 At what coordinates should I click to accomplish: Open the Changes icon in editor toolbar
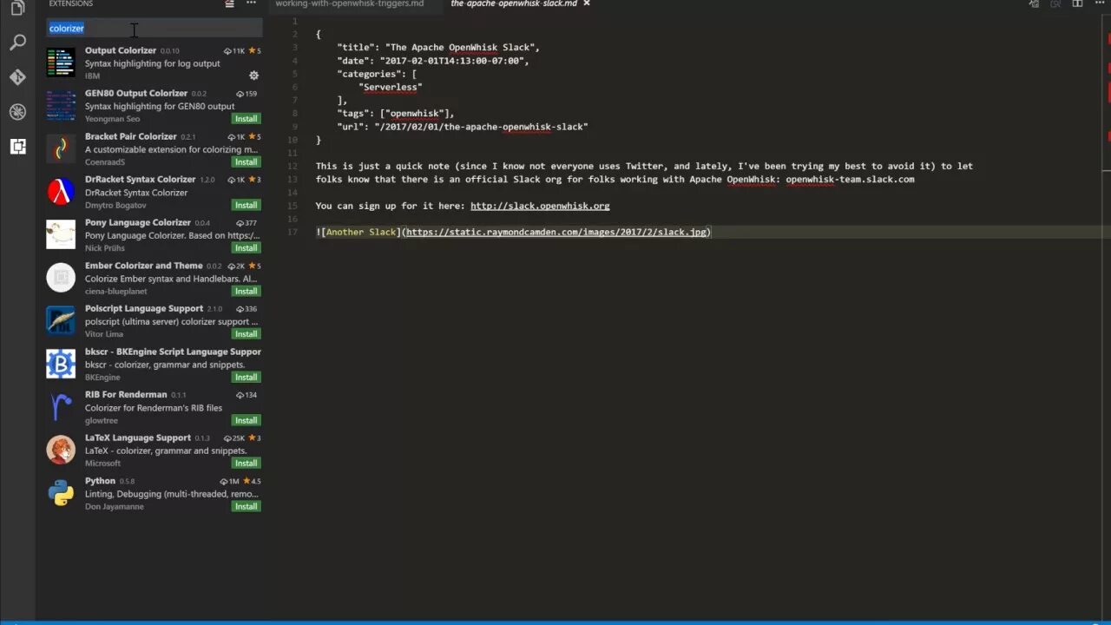(1034, 4)
